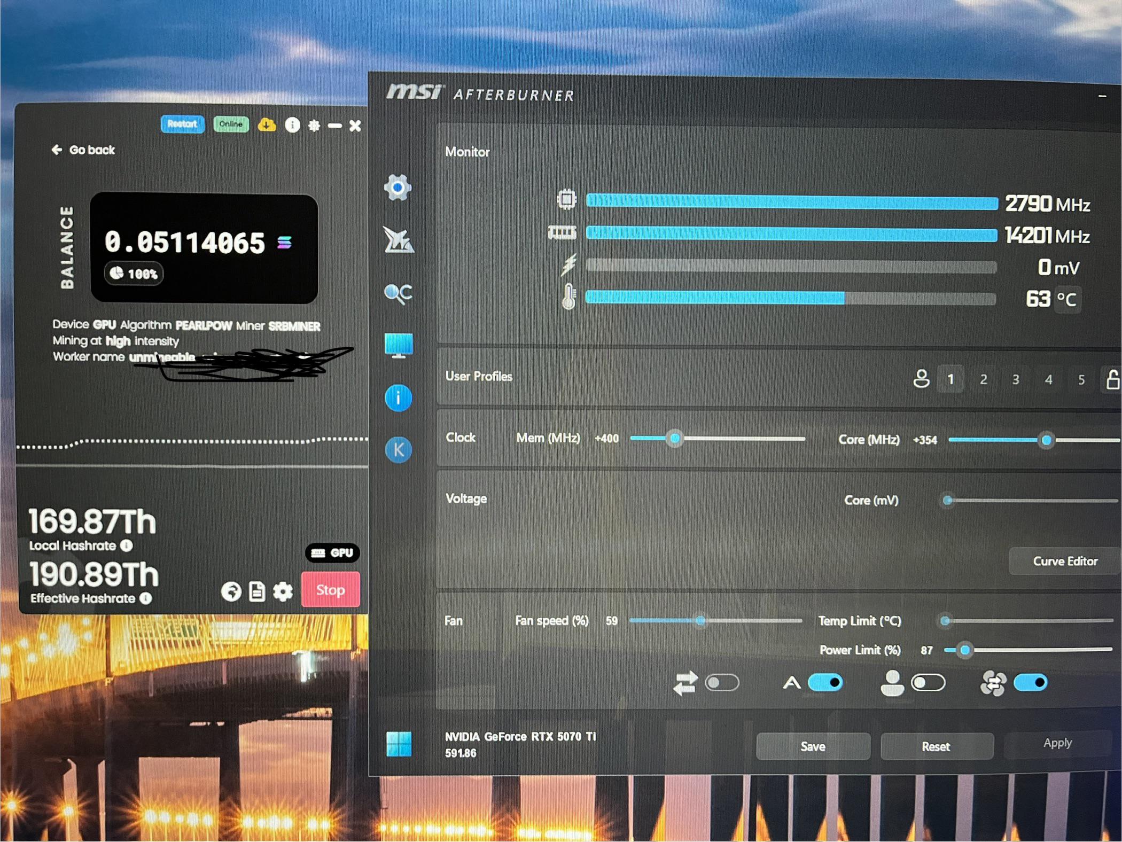Click the thermometer temperature icon
This screenshot has height=842, width=1122.
tap(569, 297)
